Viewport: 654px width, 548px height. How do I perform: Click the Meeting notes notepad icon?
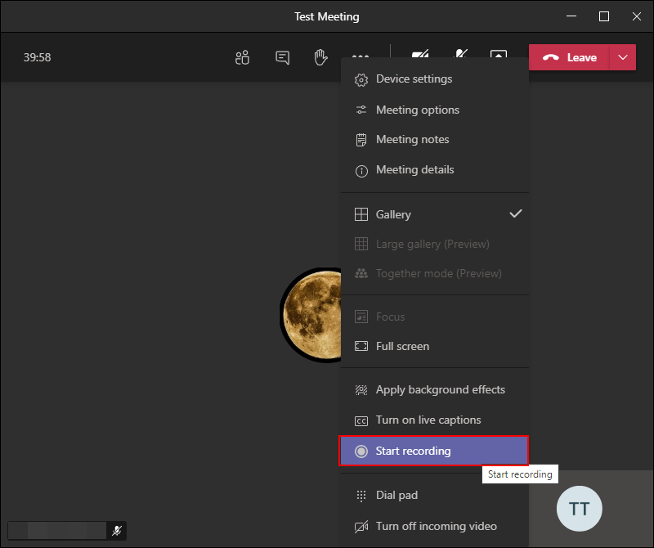click(361, 140)
